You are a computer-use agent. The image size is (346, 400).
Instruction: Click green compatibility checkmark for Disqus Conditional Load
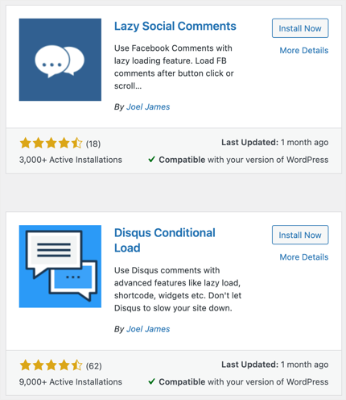(x=152, y=381)
